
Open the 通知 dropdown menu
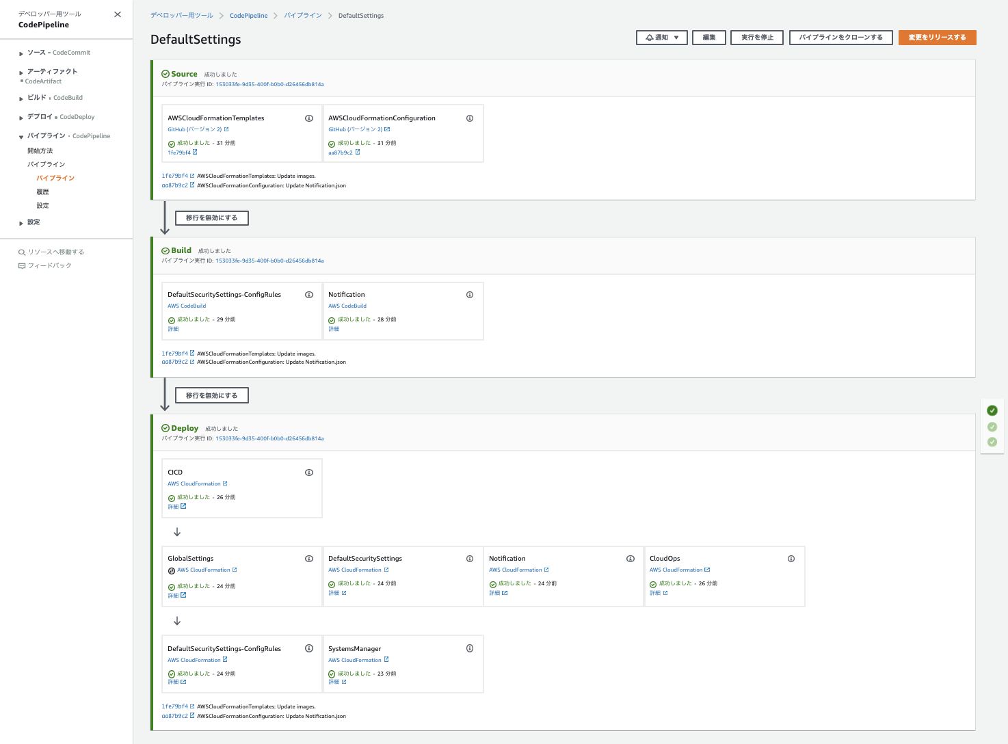tap(662, 38)
